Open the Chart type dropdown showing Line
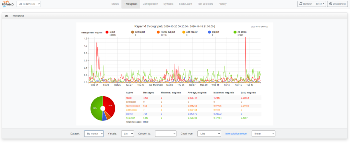The height and width of the screenshot is (144, 351). [209, 133]
